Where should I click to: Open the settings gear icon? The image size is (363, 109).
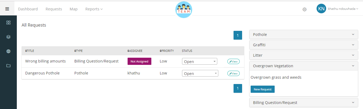point(305,9)
